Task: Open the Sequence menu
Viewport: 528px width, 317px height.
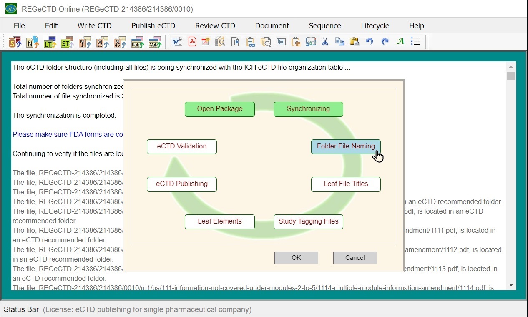Action: coord(325,26)
